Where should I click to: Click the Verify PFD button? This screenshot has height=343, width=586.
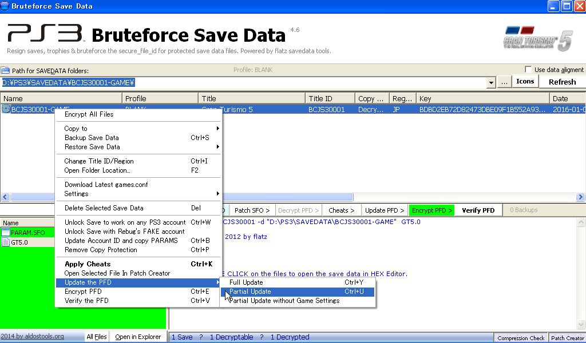pyautogui.click(x=478, y=210)
